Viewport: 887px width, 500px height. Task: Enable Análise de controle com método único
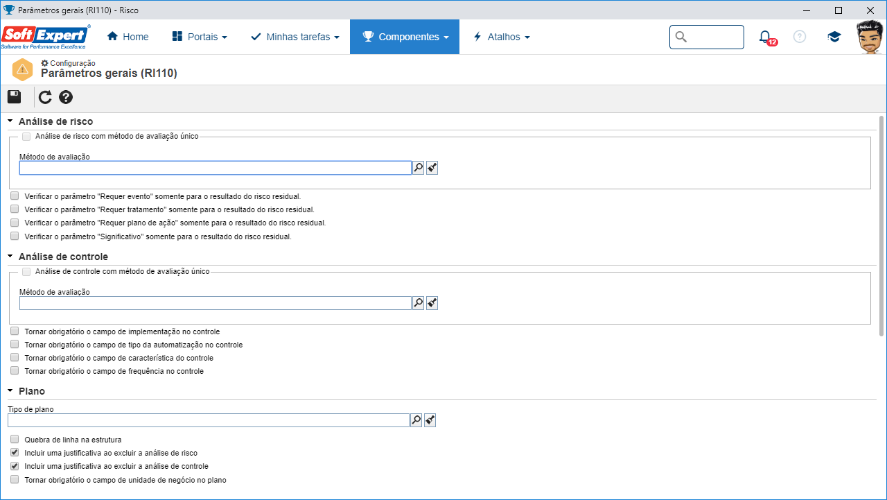click(x=26, y=272)
